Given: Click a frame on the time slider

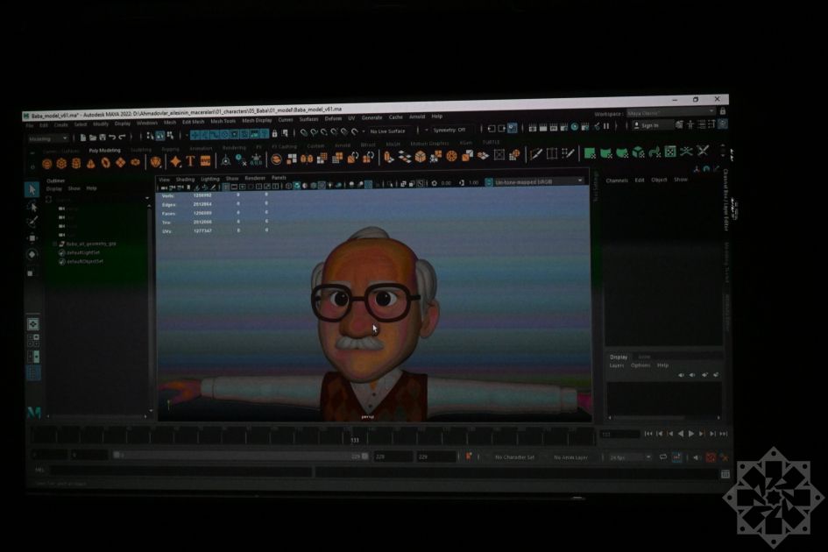Looking at the screenshot, I should (350, 432).
